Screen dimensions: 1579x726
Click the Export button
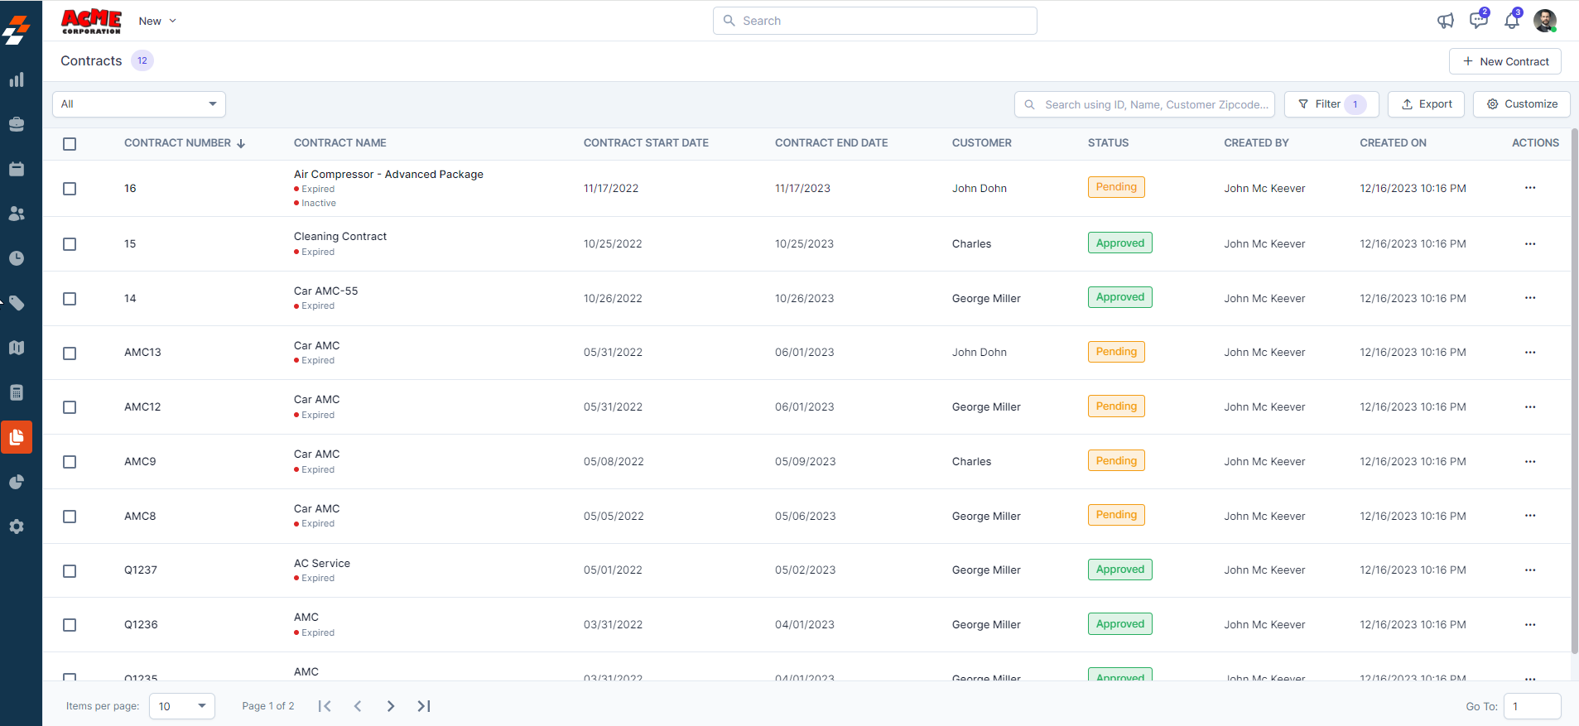tap(1426, 104)
